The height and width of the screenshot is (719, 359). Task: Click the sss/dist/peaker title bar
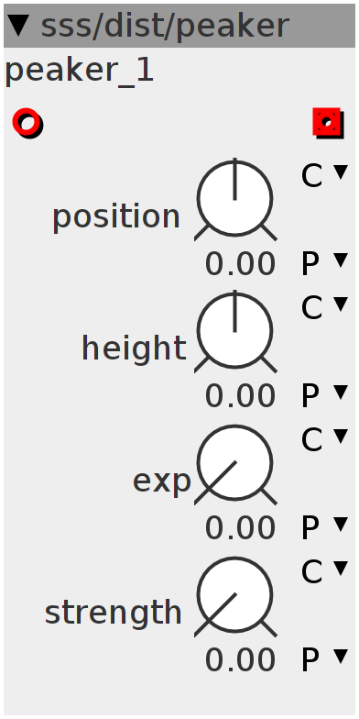[x=179, y=26]
